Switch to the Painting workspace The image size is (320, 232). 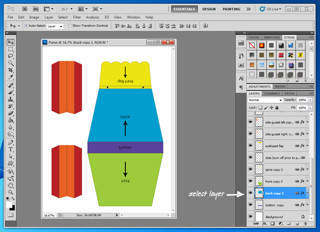tap(231, 9)
